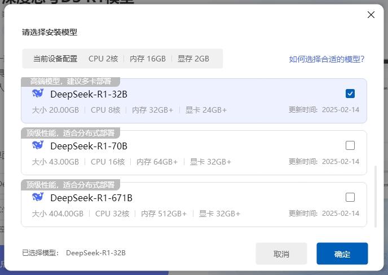Click the DeepSeek-R1-70B model name

pyautogui.click(x=89, y=146)
